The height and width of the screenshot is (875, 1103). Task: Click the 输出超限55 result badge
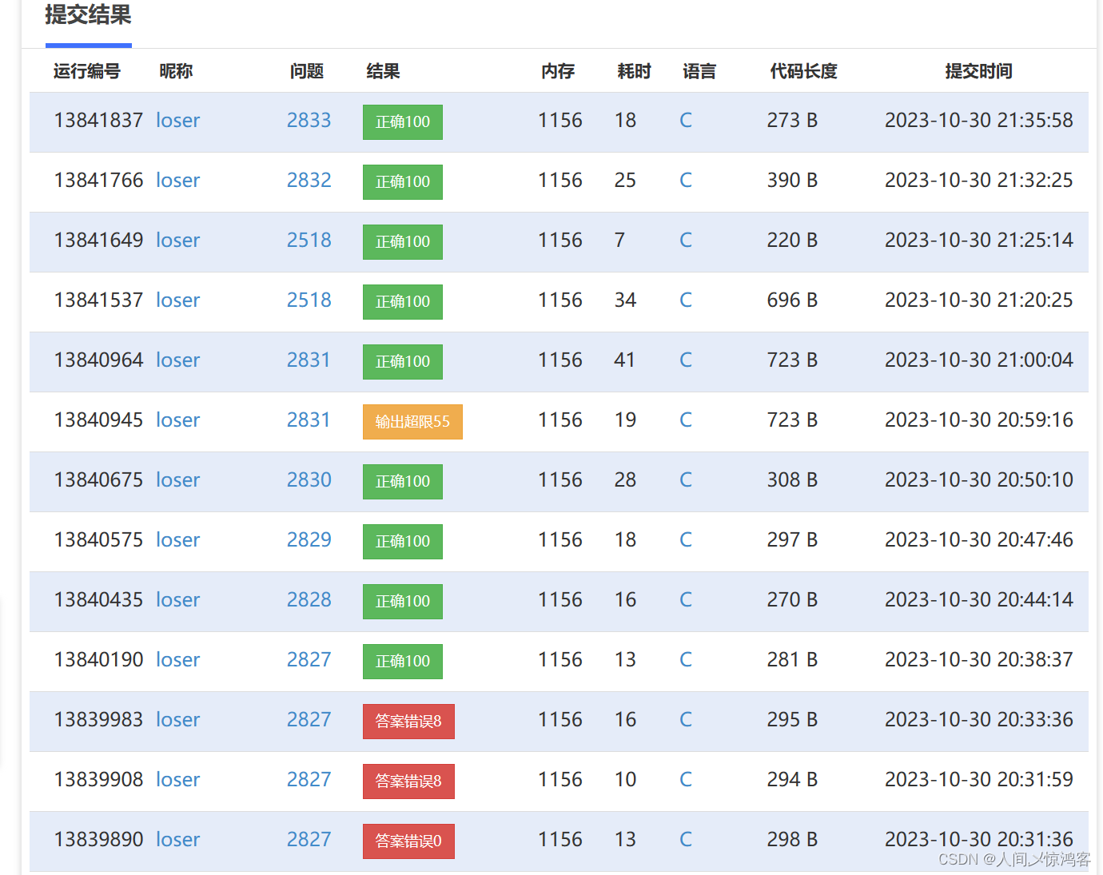(412, 422)
